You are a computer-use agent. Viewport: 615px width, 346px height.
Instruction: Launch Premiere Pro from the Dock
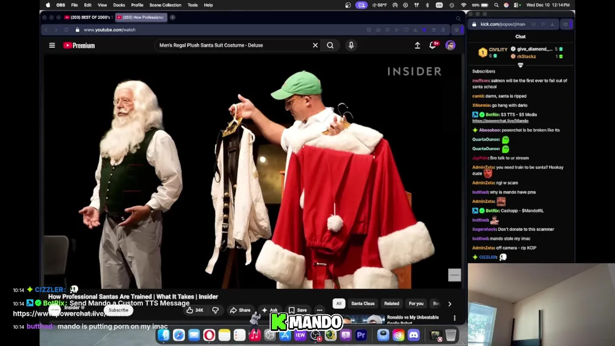(361, 335)
